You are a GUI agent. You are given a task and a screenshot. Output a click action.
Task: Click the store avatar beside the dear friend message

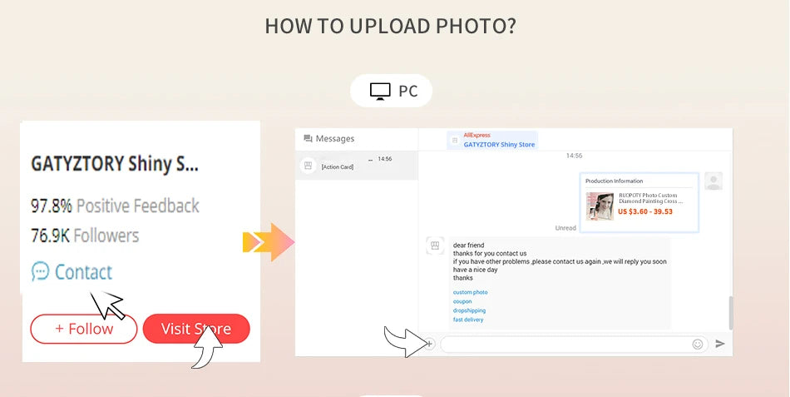coord(435,246)
